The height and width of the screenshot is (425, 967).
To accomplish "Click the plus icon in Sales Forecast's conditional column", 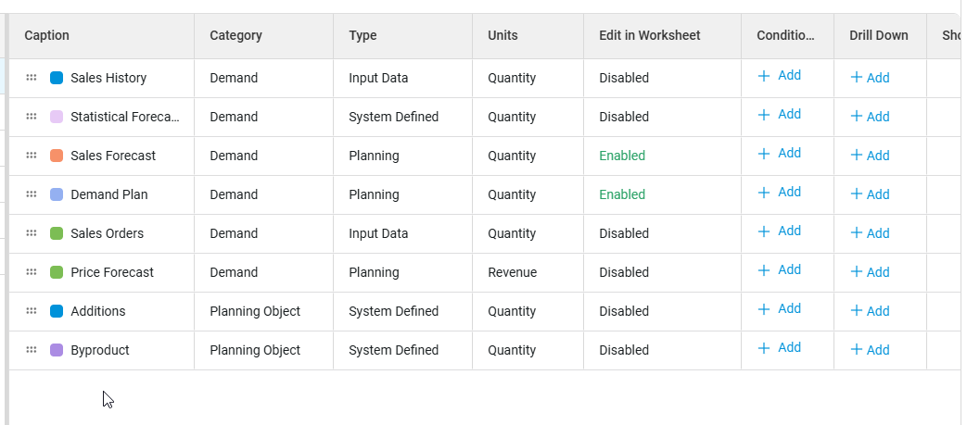I will click(764, 154).
